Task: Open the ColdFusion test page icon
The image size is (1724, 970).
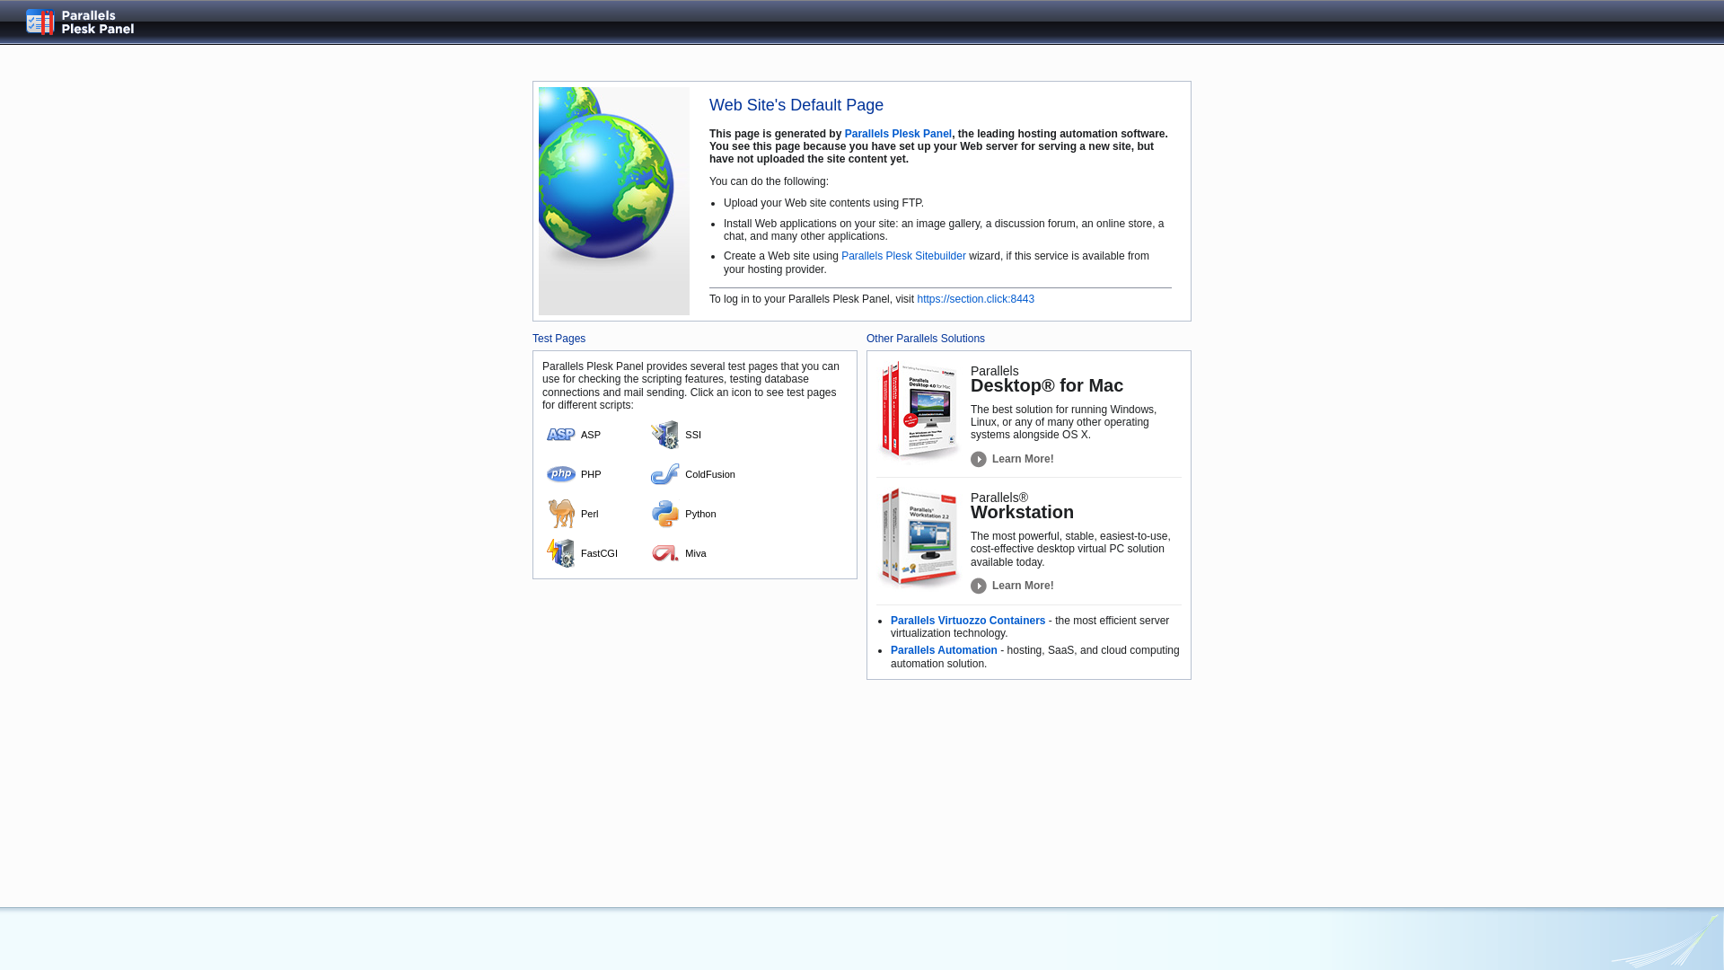Action: [x=665, y=474]
